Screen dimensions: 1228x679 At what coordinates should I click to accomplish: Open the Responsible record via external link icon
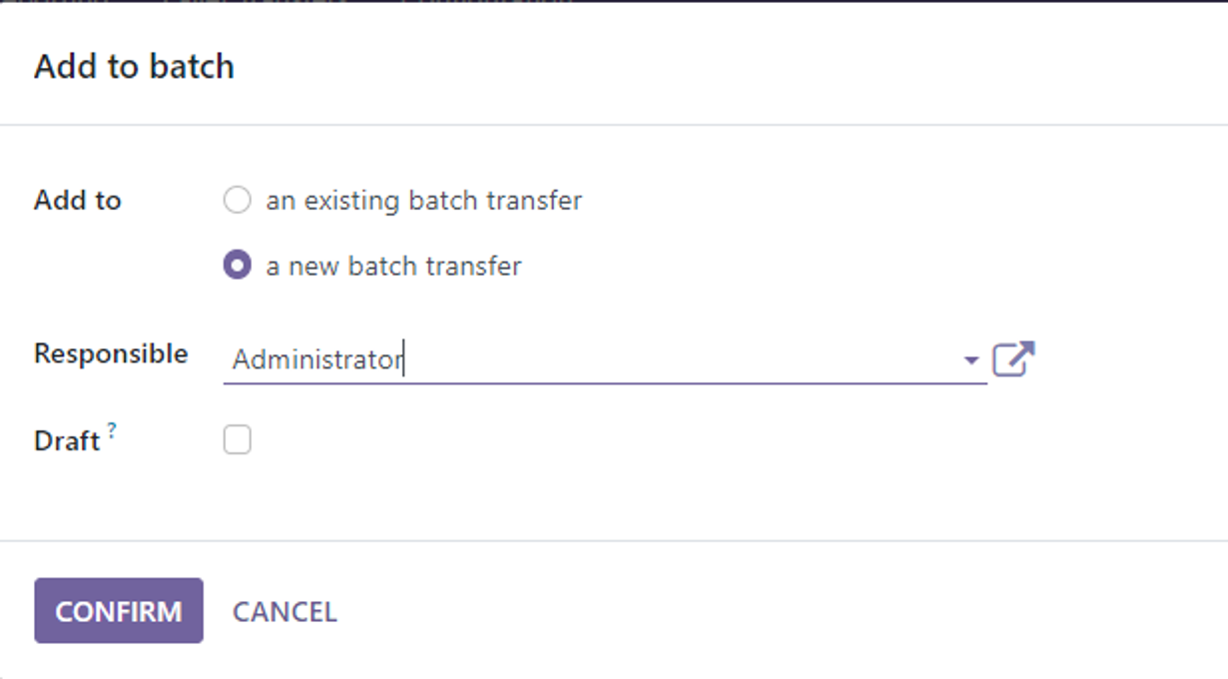pos(1013,359)
